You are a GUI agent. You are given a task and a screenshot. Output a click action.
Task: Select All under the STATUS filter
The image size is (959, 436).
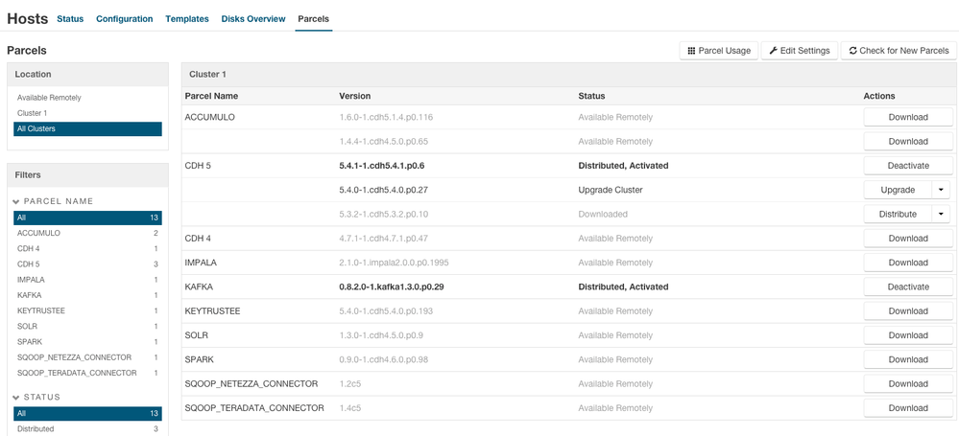coord(87,414)
